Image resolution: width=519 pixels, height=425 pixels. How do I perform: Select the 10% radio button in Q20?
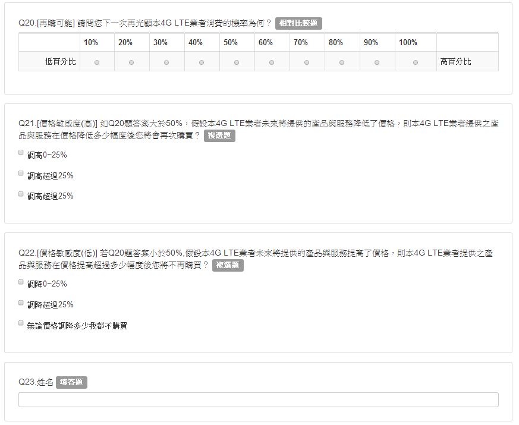[x=97, y=62]
